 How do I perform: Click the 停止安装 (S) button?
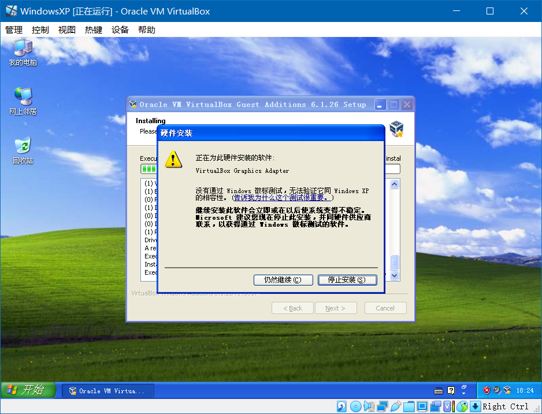(347, 280)
